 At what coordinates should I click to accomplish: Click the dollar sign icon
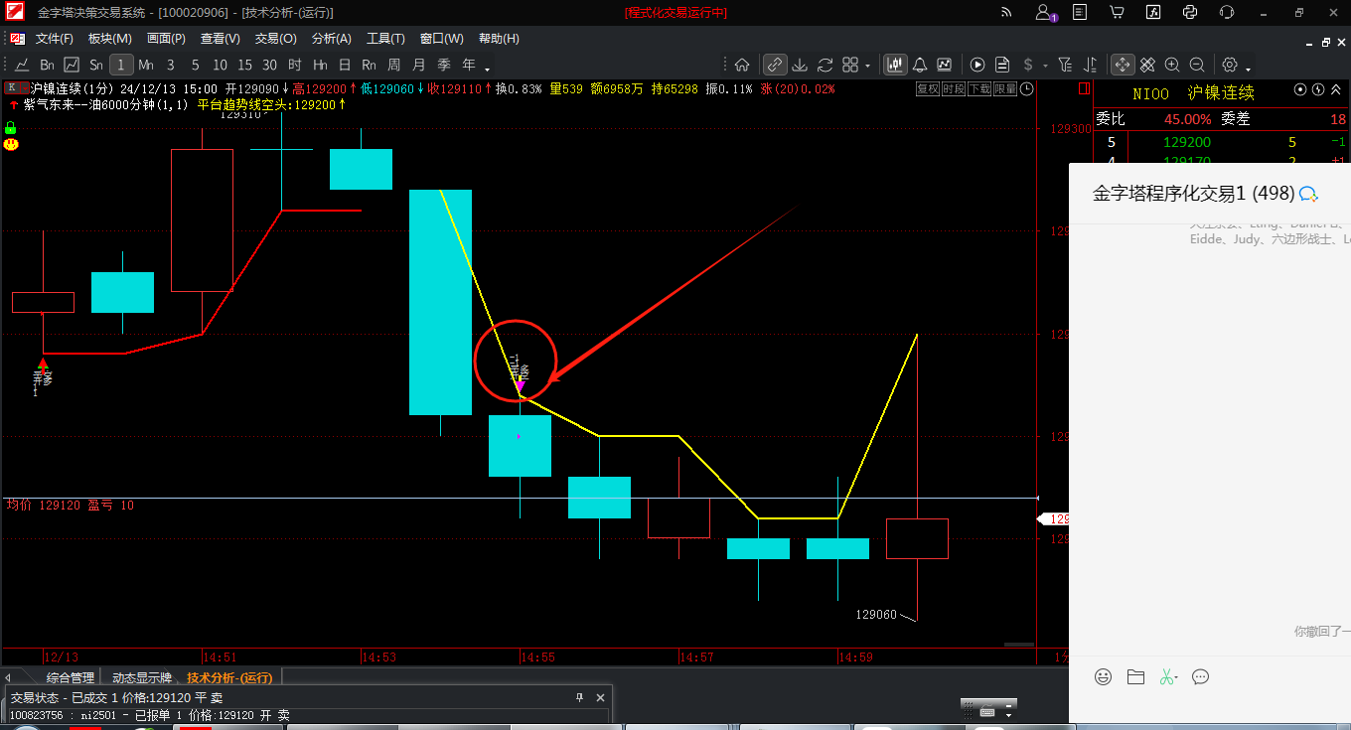click(x=1028, y=65)
